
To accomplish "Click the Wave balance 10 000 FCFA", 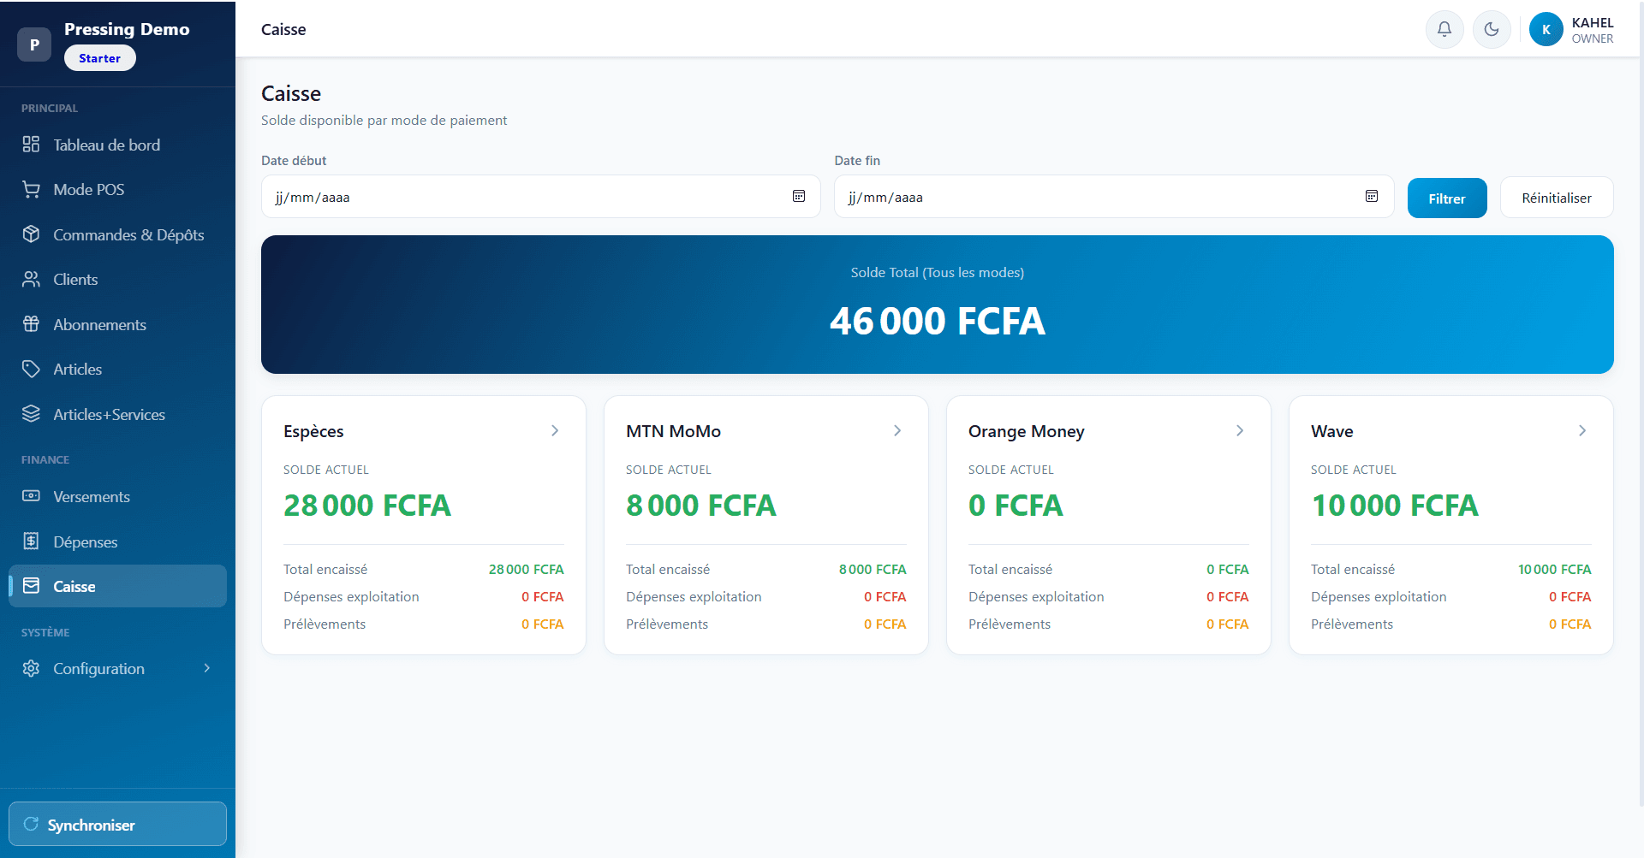I will click(1394, 506).
